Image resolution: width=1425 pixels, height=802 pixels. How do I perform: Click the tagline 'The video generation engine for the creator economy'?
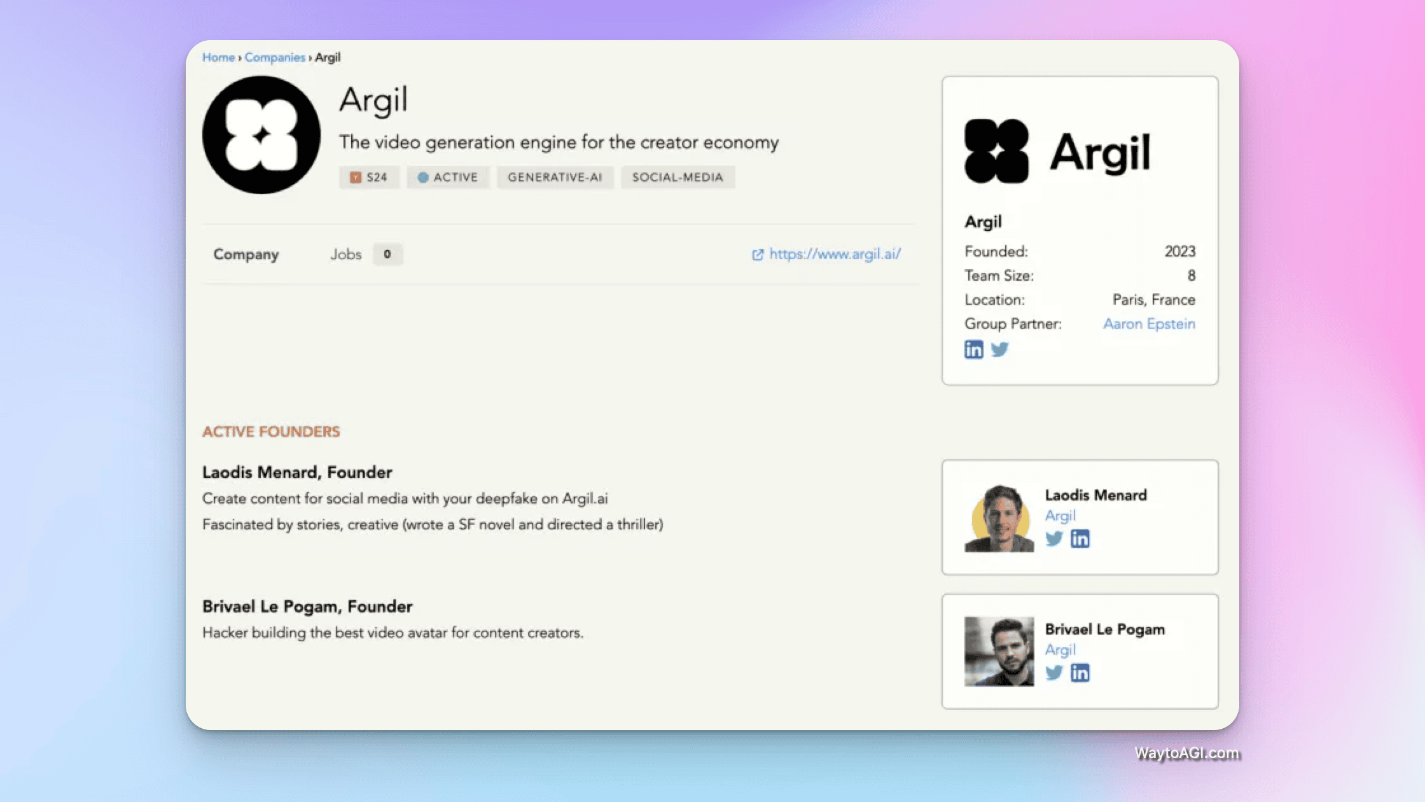point(559,142)
